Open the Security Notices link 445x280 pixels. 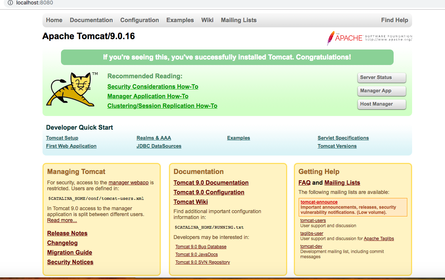tap(70, 262)
